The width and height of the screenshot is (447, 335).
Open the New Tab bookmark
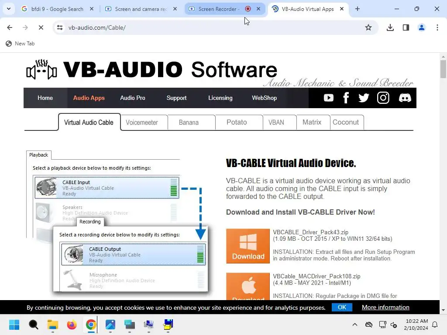click(20, 44)
